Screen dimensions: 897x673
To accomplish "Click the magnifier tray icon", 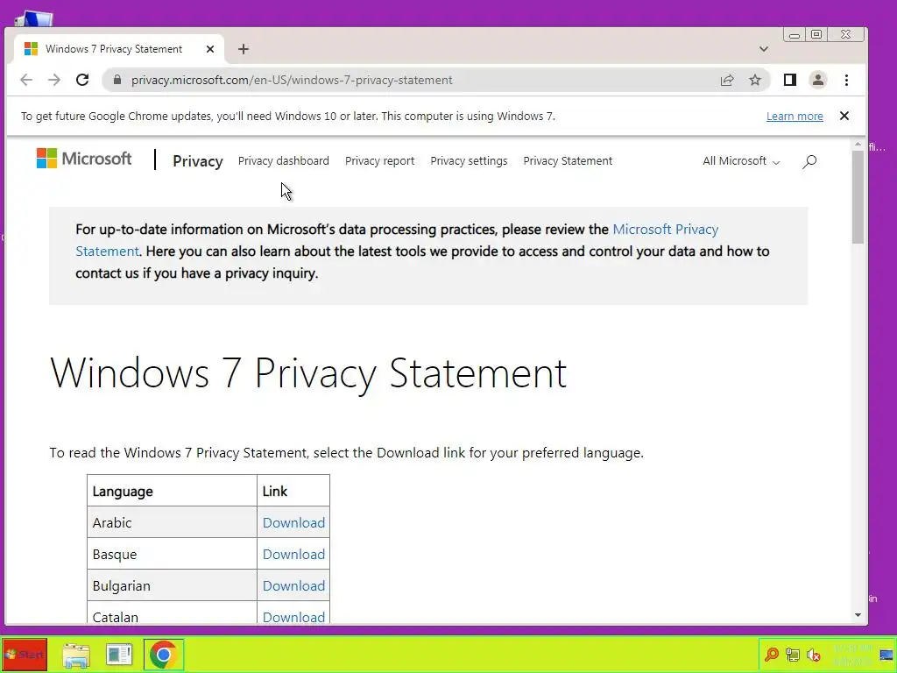I will (x=771, y=654).
